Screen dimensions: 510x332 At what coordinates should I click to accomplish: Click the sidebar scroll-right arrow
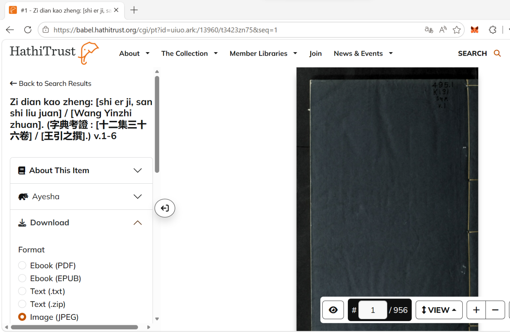pyautogui.click(x=149, y=327)
